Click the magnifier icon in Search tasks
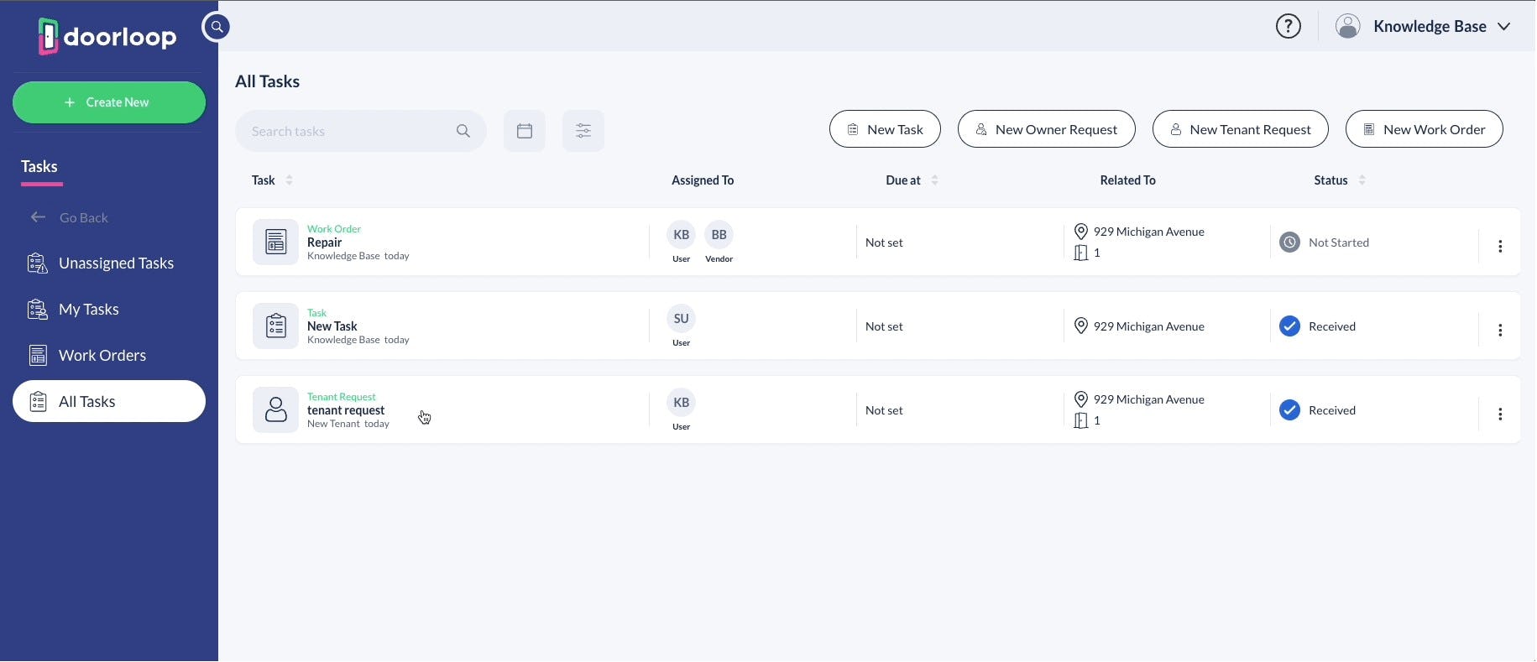Image resolution: width=1537 pixels, height=662 pixels. [x=463, y=131]
